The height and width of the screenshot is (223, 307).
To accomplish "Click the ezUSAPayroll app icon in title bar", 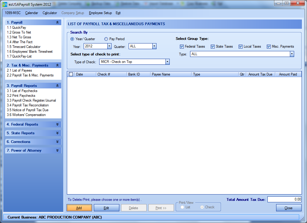I will coord(5,4).
